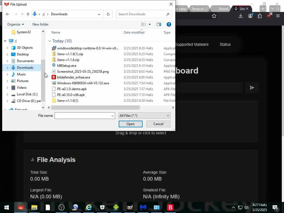Open File Explorer from the taskbar
This screenshot has width=284, height=213.
(x=34, y=207)
